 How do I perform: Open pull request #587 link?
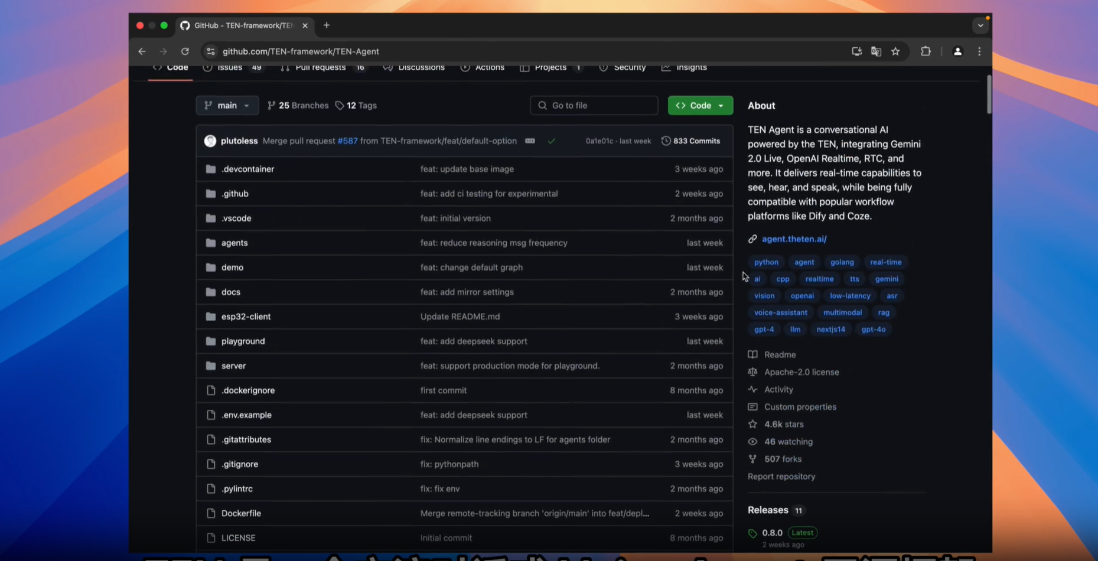click(x=347, y=141)
